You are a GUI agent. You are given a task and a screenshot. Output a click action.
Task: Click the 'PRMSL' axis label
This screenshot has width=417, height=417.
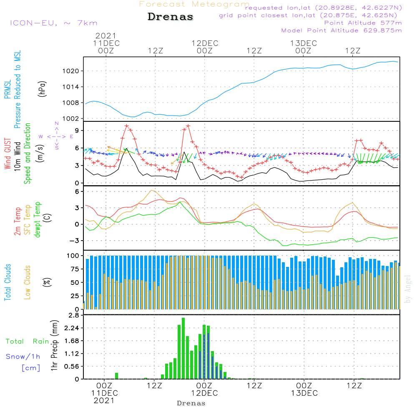8,89
